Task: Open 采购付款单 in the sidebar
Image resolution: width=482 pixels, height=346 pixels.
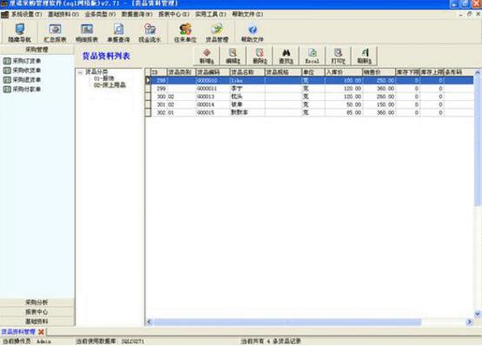Action: click(x=22, y=90)
